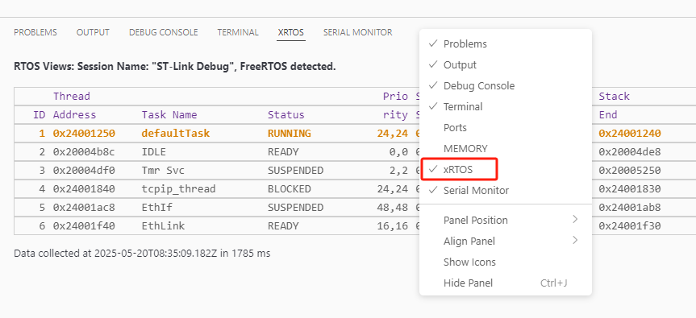Viewport: 696px width, 318px height.
Task: Expand the Panel Position submenu arrow
Action: point(575,220)
